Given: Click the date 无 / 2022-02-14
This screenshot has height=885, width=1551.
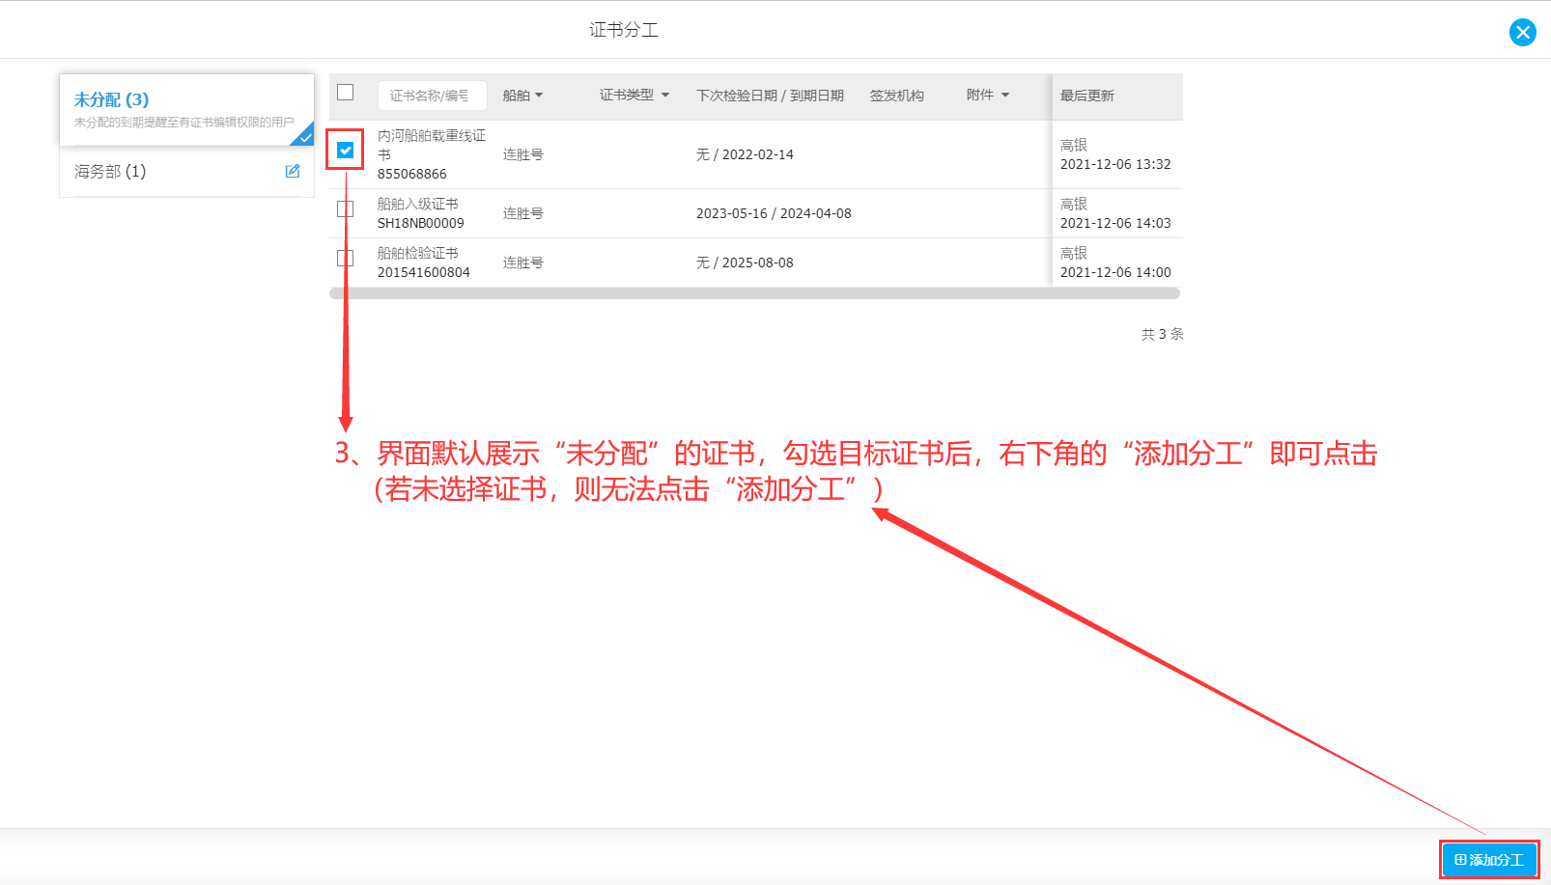Looking at the screenshot, I should 745,154.
